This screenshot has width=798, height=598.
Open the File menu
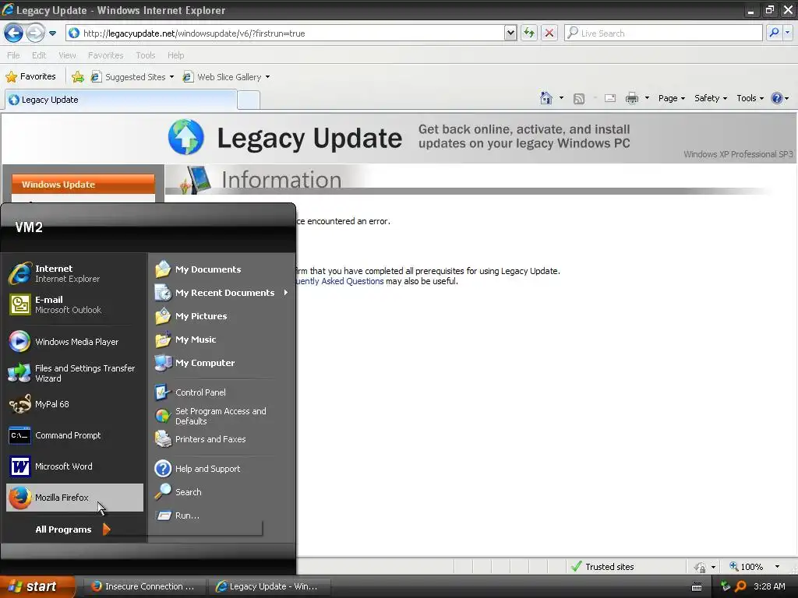[x=14, y=55]
